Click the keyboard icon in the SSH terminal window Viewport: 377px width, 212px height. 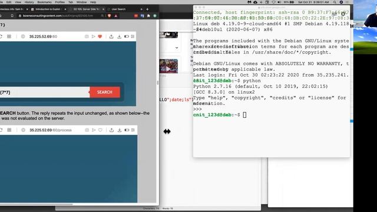click(x=334, y=14)
